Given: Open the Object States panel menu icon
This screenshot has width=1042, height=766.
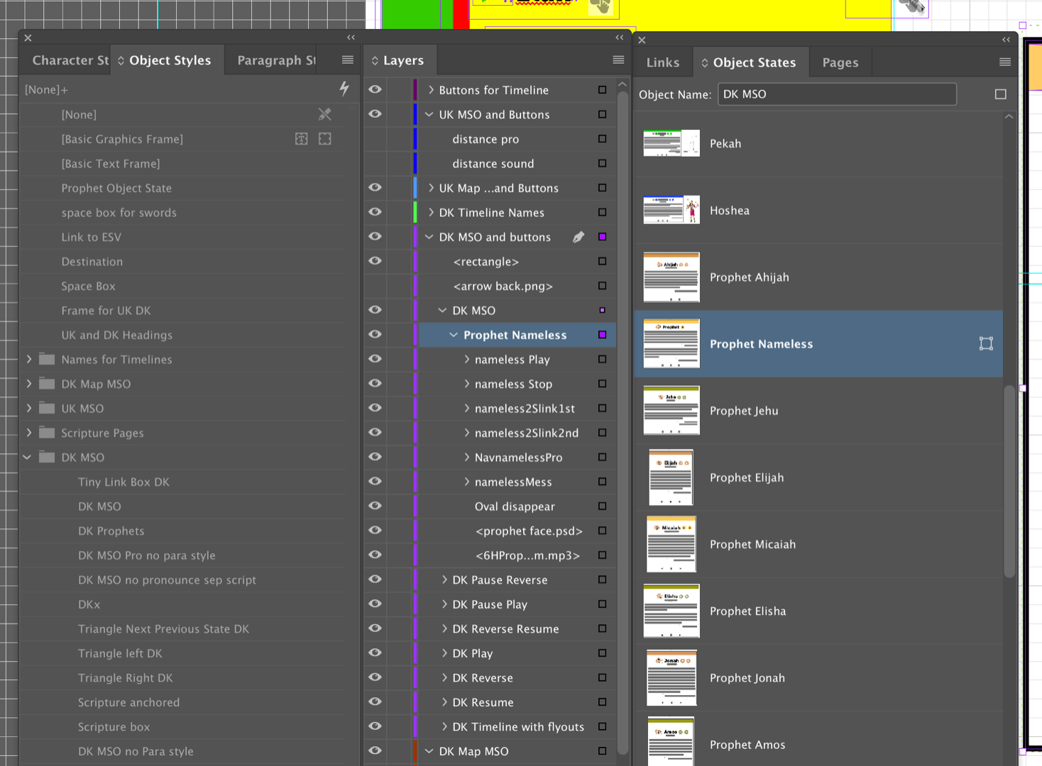Looking at the screenshot, I should [1004, 62].
